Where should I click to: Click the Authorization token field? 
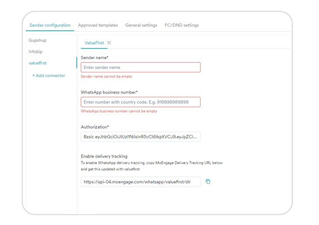(140, 137)
